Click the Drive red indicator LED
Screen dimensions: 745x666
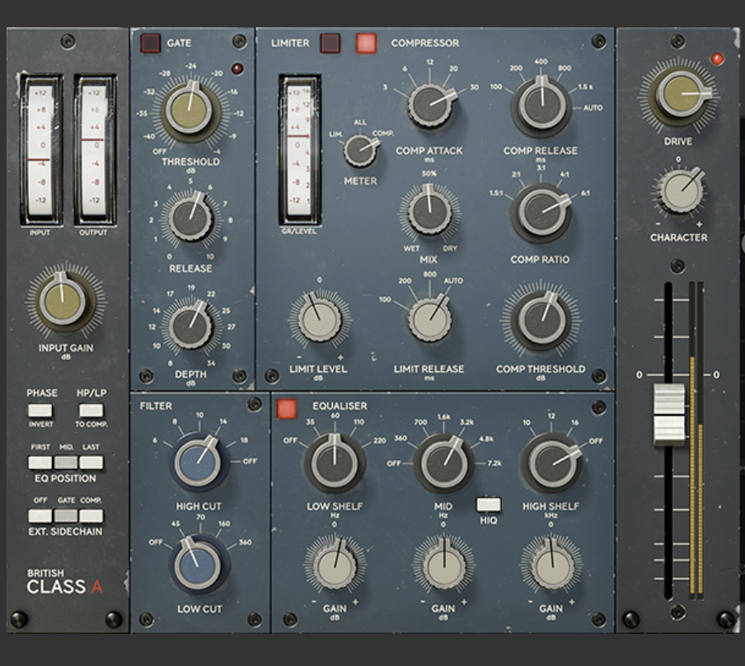(717, 59)
